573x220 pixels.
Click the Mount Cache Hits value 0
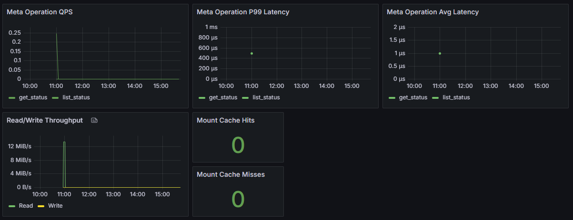238,145
